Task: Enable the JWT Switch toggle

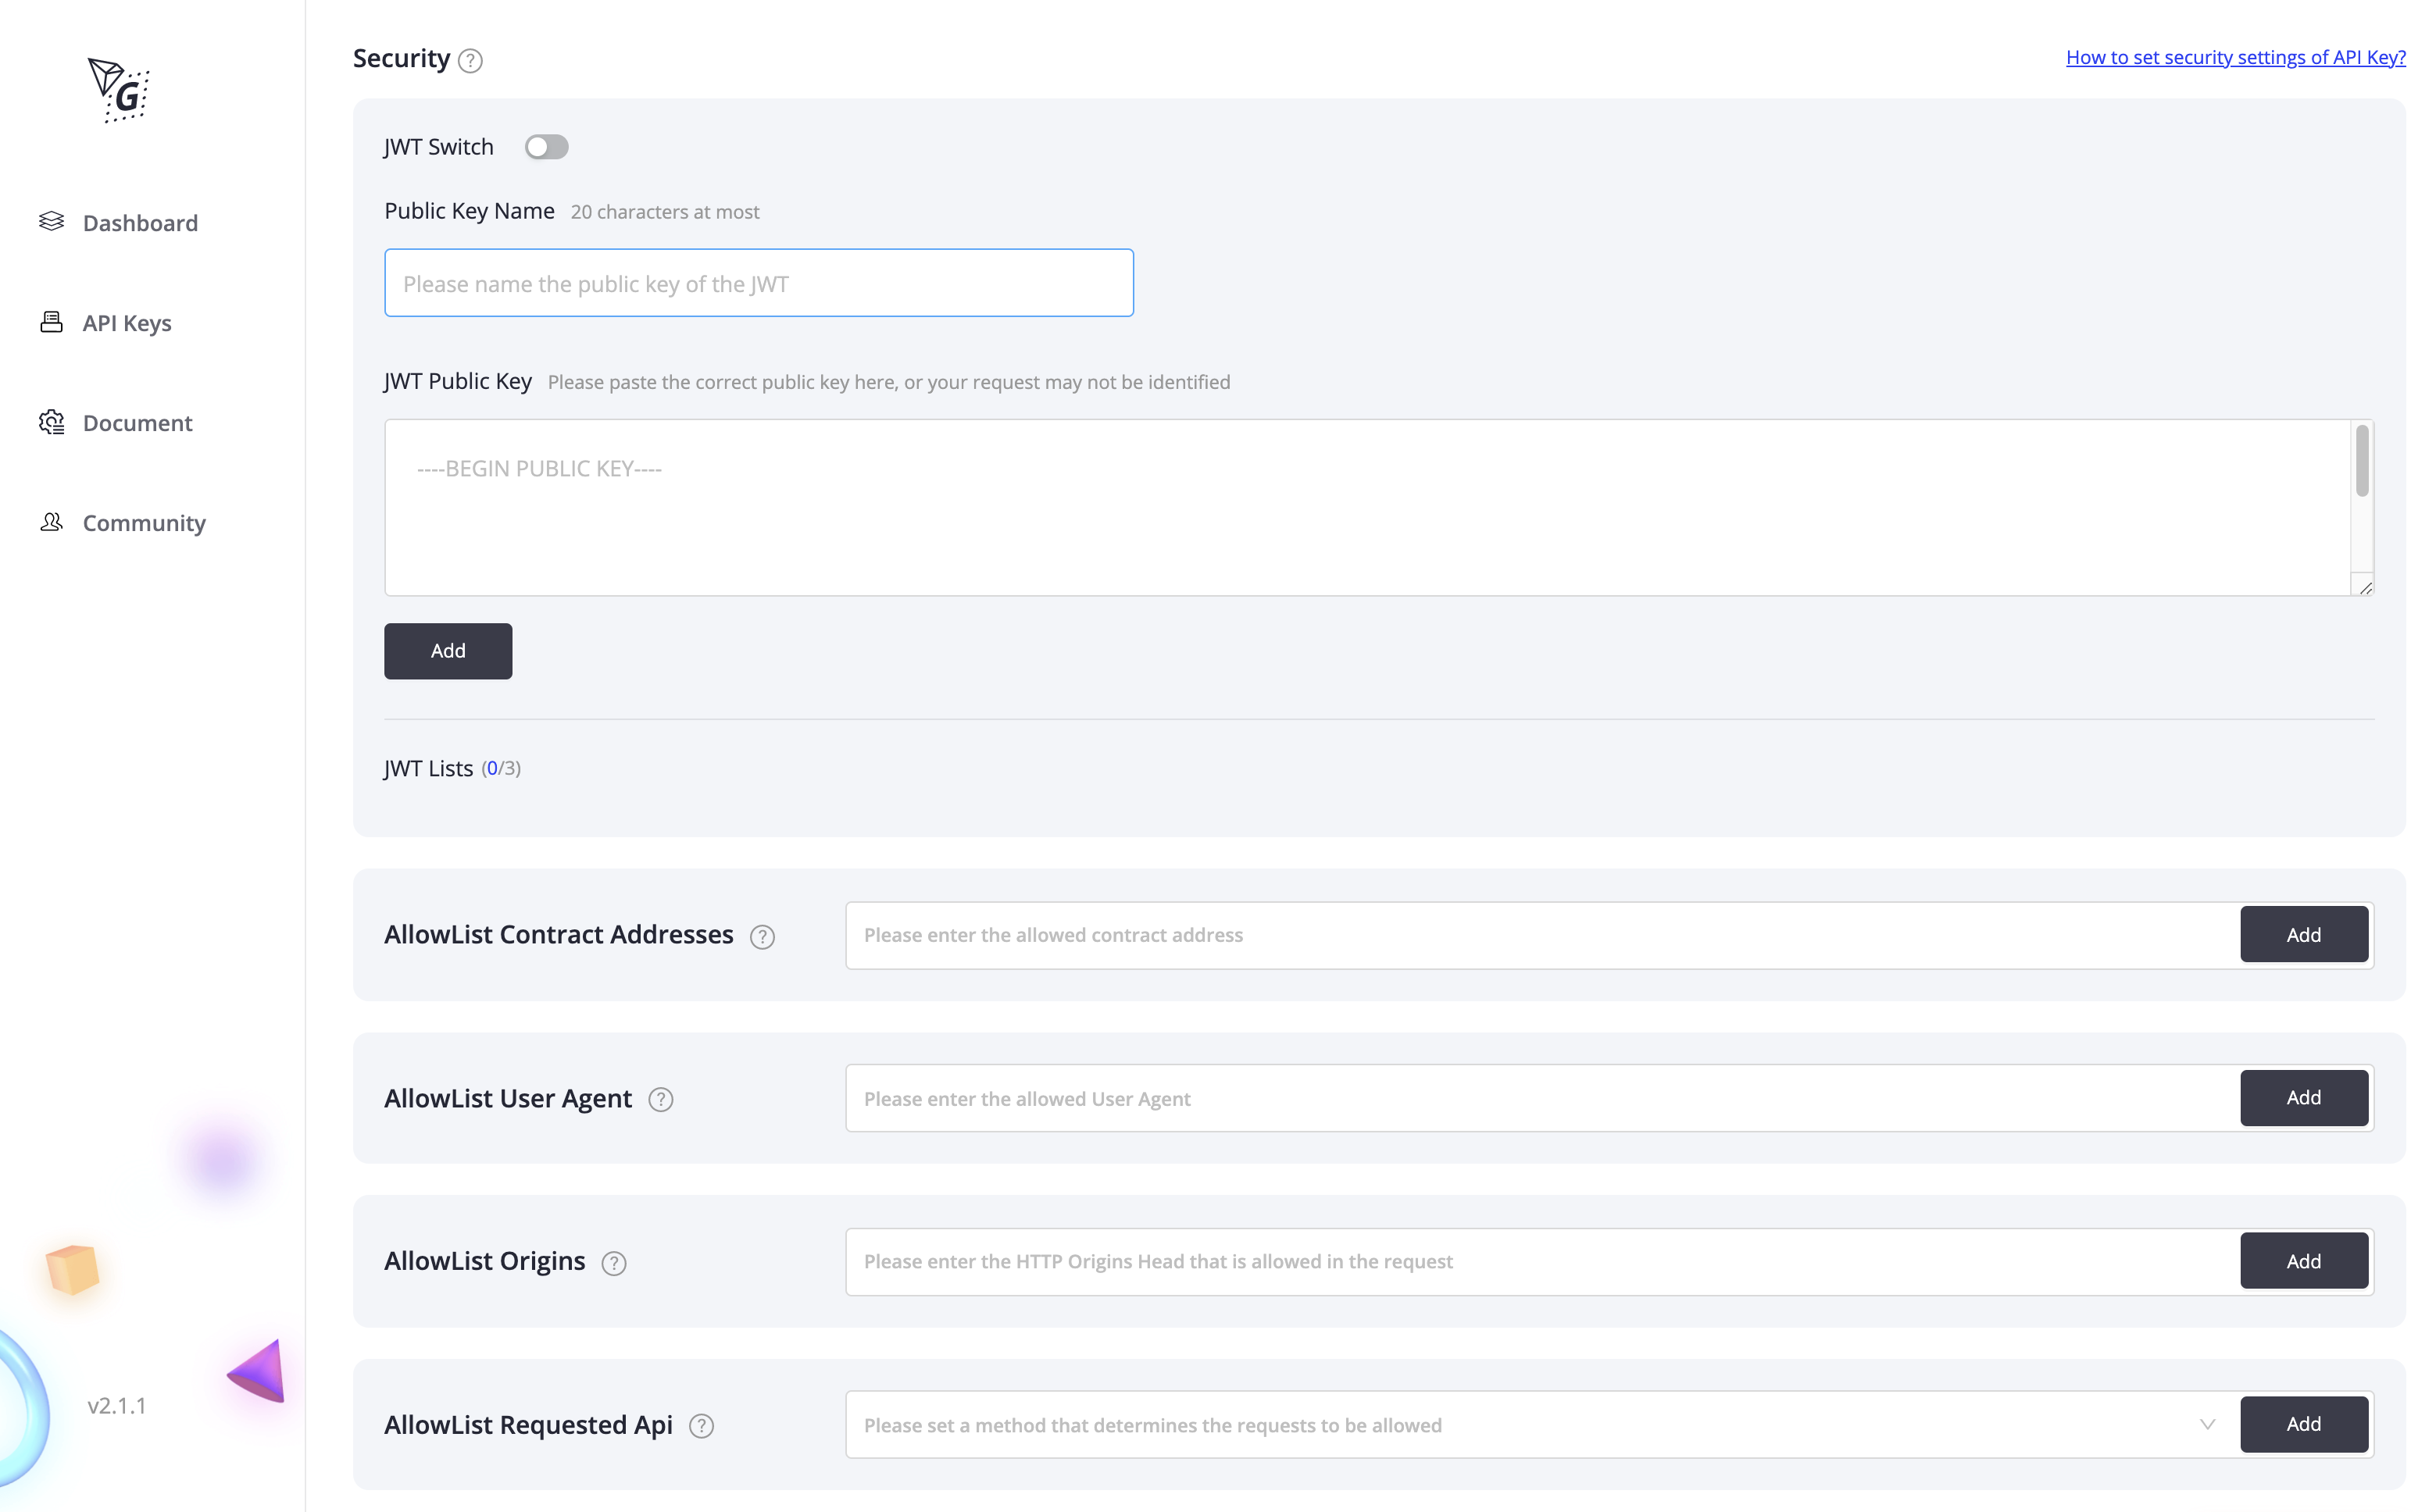Action: [x=546, y=146]
